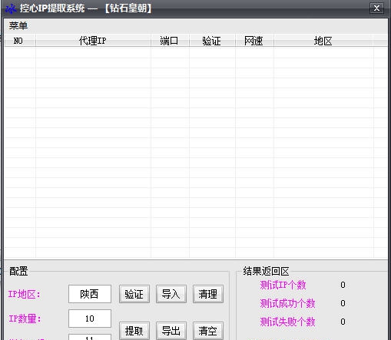Click the app icon in title bar
This screenshot has width=391, height=340.
(x=11, y=9)
